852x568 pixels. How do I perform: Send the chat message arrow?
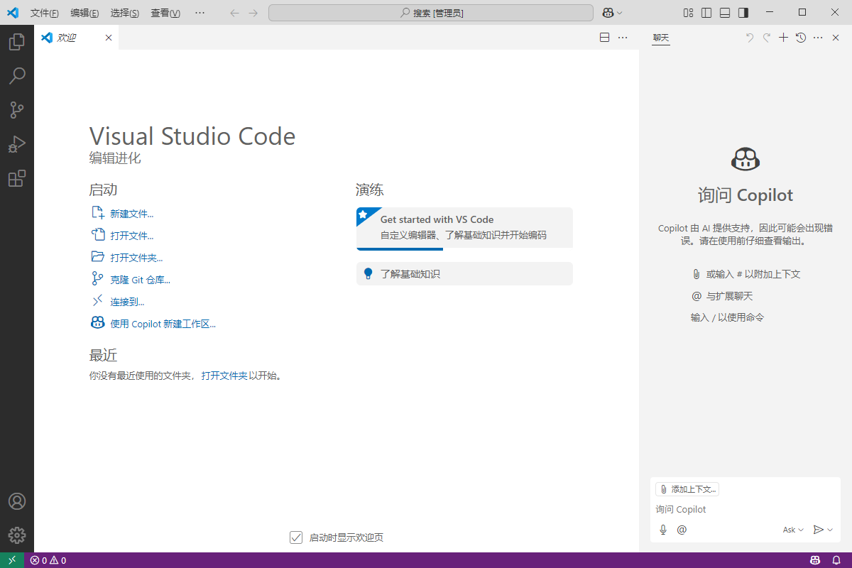(x=818, y=530)
